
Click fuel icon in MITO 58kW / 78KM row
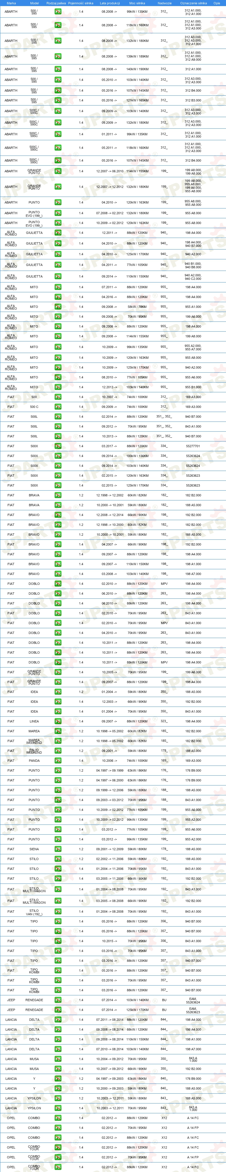tap(58, 307)
